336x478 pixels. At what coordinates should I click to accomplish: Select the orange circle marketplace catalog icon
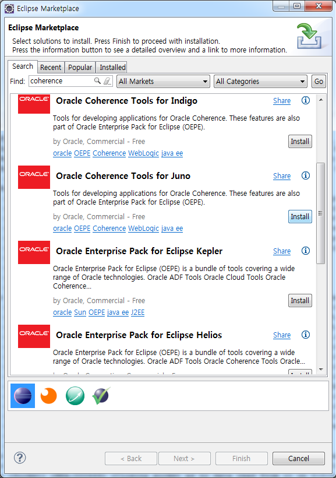(x=49, y=396)
